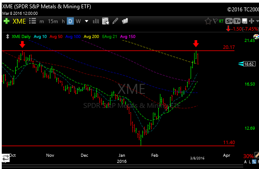The height and width of the screenshot is (169, 259).
Task: Click the Avg 10 indicator label
Action: 40,37
